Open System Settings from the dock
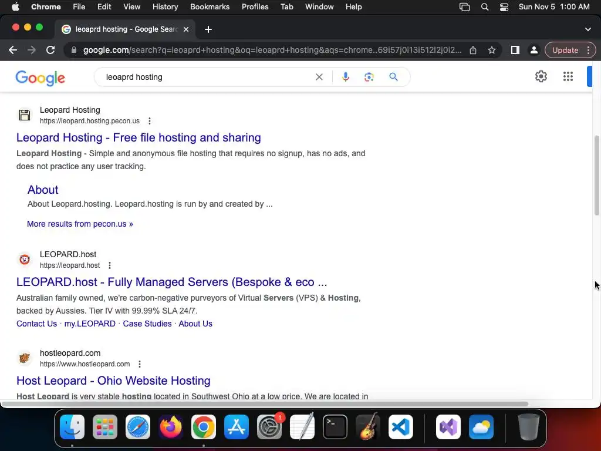The height and width of the screenshot is (451, 601). (x=269, y=427)
